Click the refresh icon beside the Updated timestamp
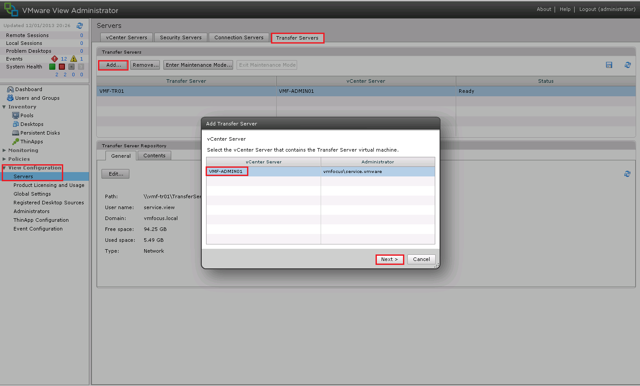Screen dimensions: 640x386 80,26
